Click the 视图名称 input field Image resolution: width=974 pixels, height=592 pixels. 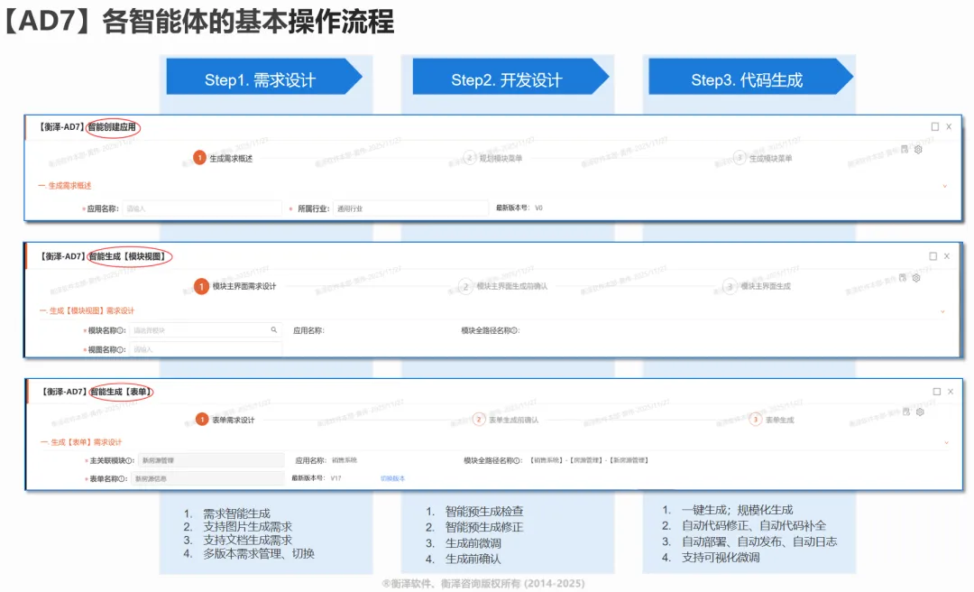(x=206, y=349)
